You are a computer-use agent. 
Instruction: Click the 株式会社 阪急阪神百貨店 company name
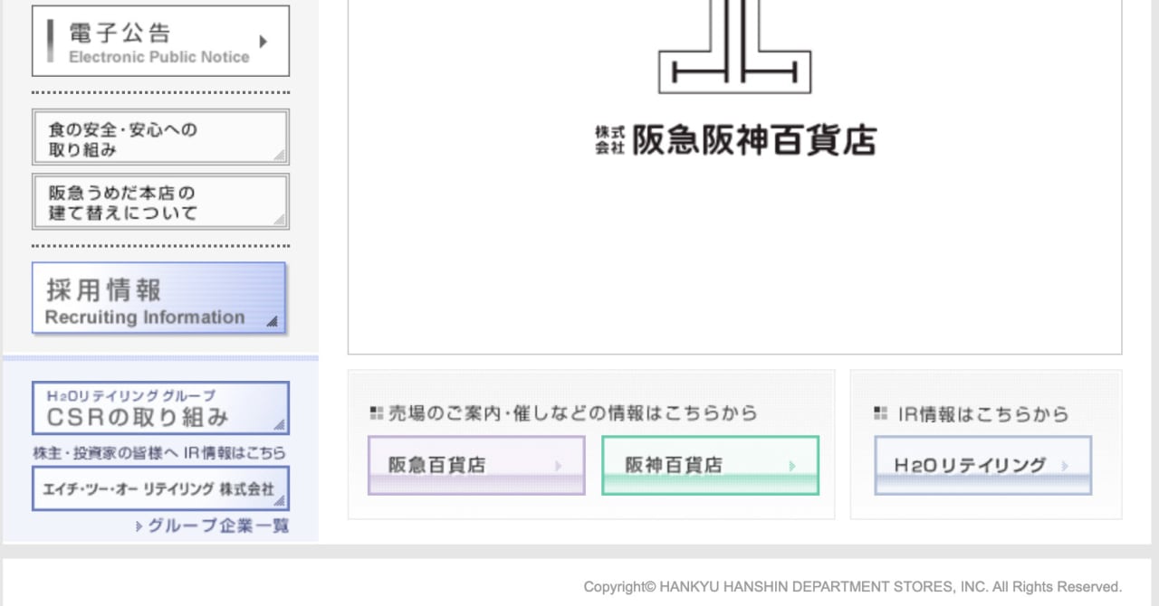coord(735,140)
